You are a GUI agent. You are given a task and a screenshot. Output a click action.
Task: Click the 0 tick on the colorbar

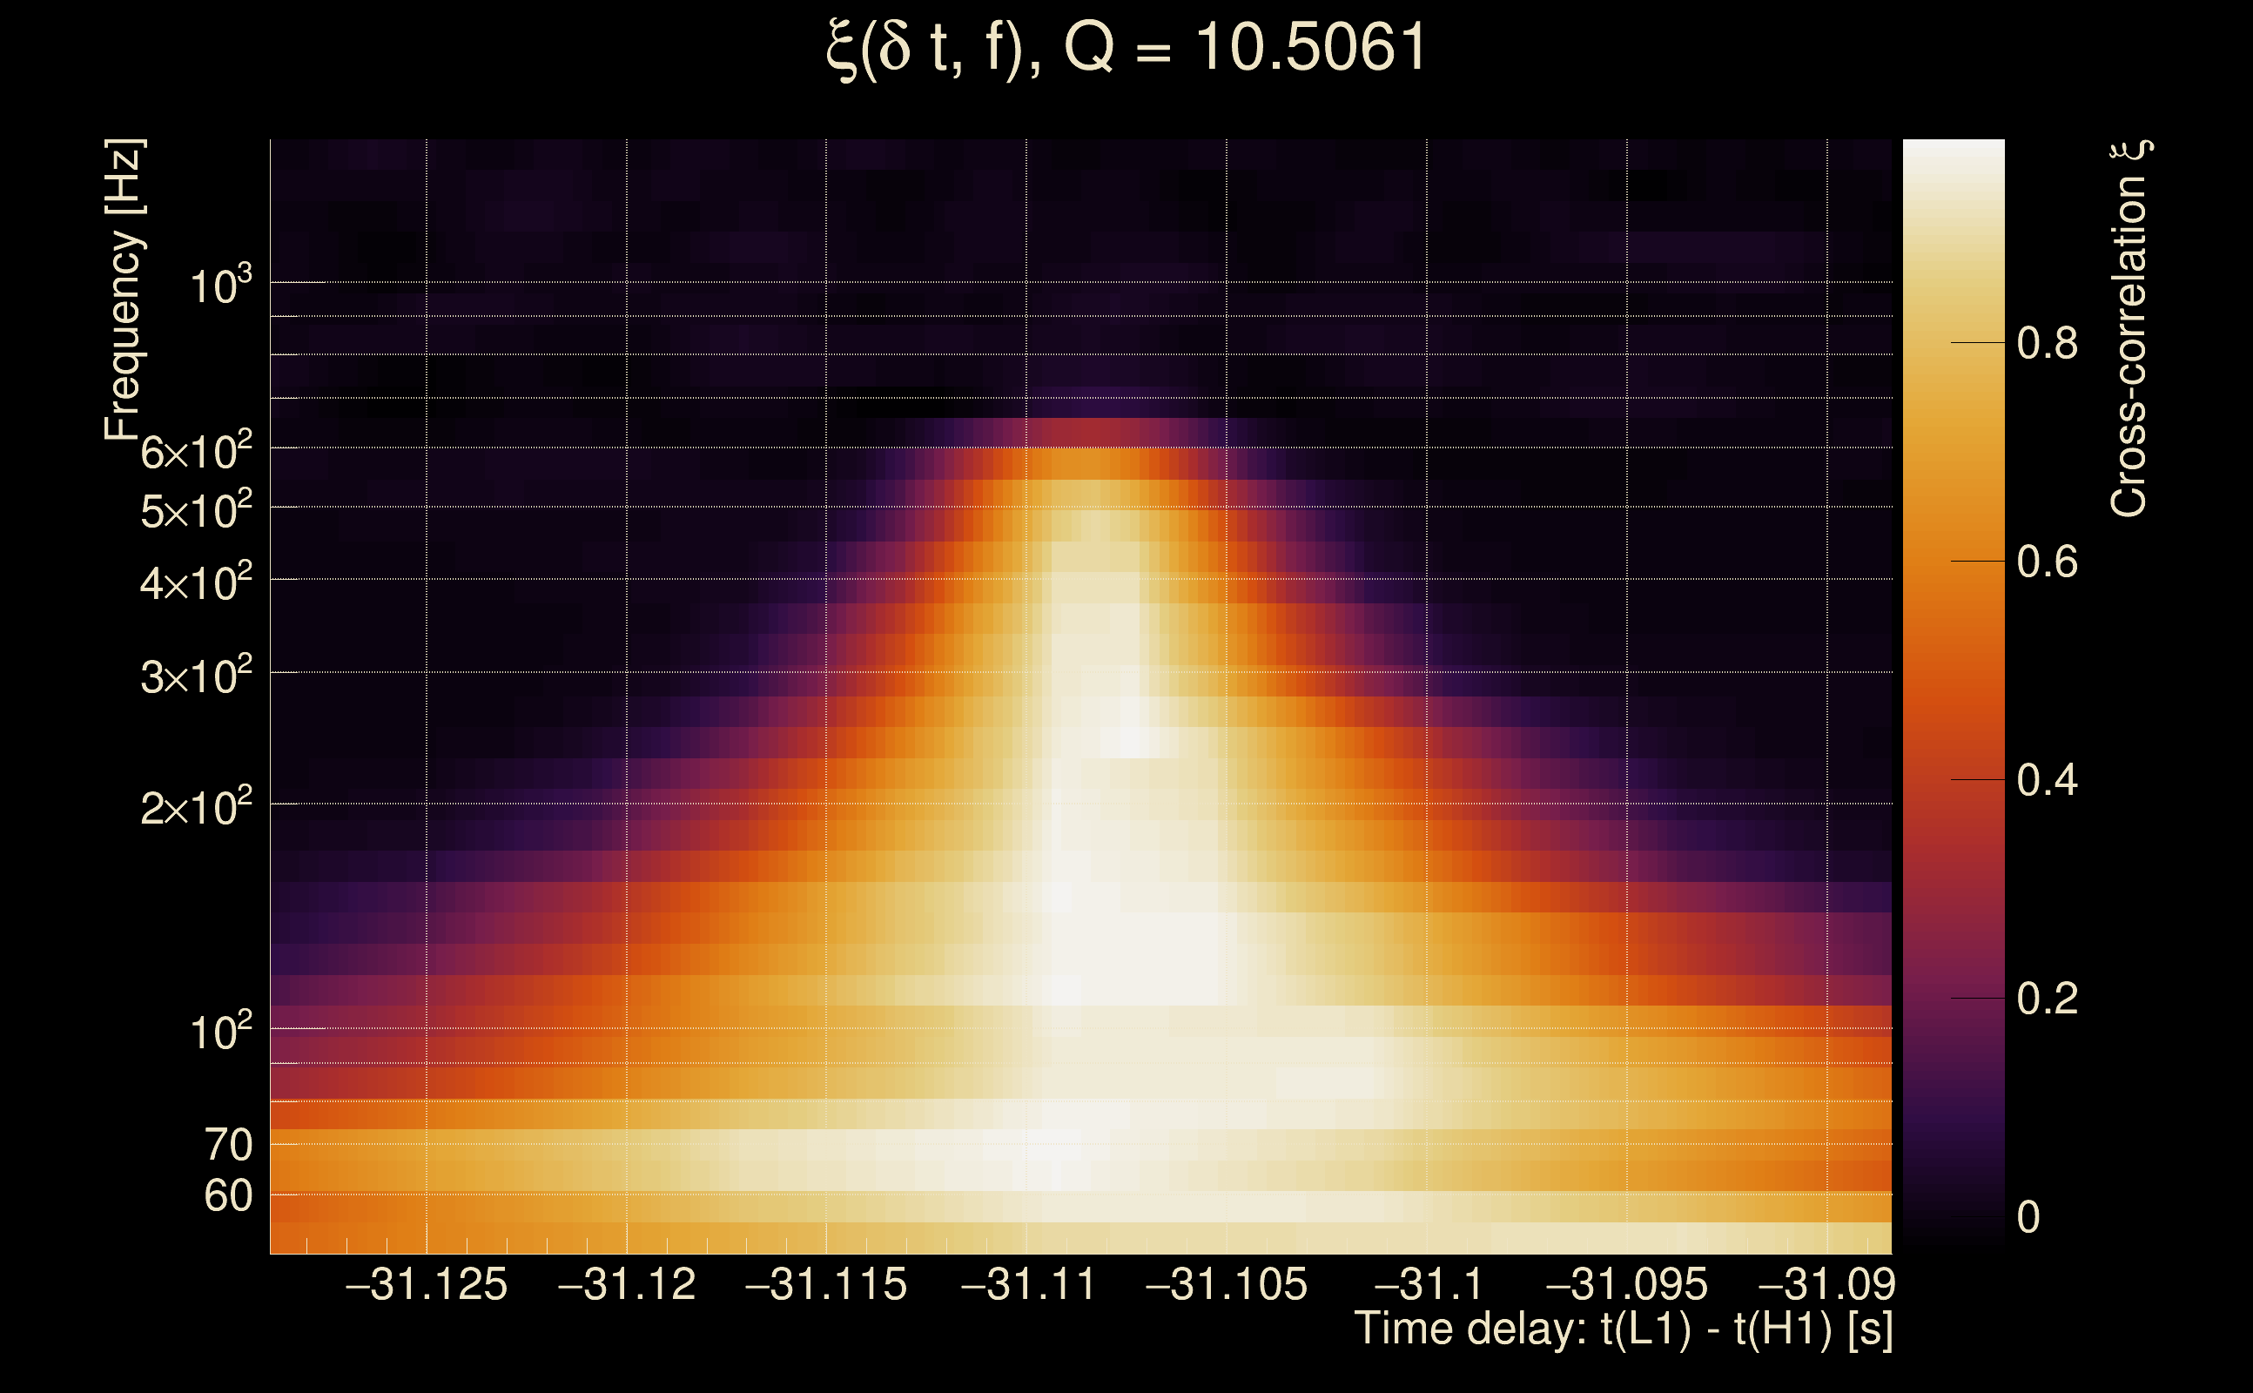[2028, 1217]
